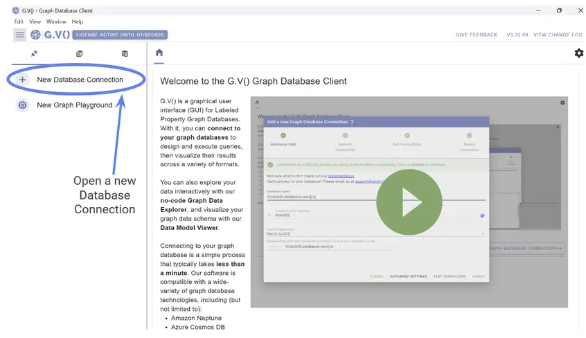Viewport: 586px width, 338px height.
Task: Click the GIVE FEEDBACK link
Action: click(x=476, y=35)
